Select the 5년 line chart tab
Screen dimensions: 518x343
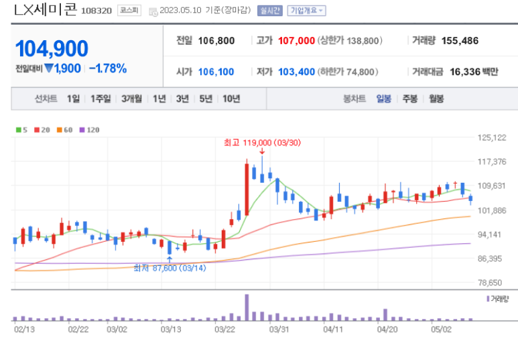206,98
